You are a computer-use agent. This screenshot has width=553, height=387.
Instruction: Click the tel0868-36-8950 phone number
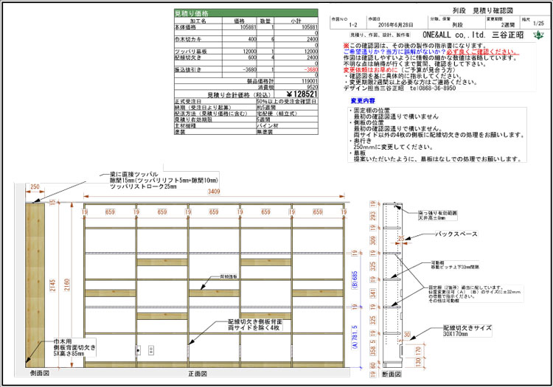[433, 88]
